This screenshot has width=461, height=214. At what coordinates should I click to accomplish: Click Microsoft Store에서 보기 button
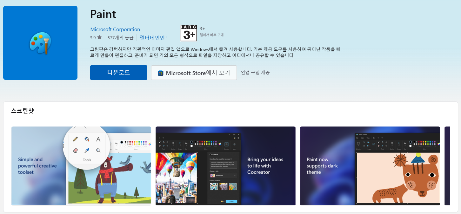[x=194, y=73]
